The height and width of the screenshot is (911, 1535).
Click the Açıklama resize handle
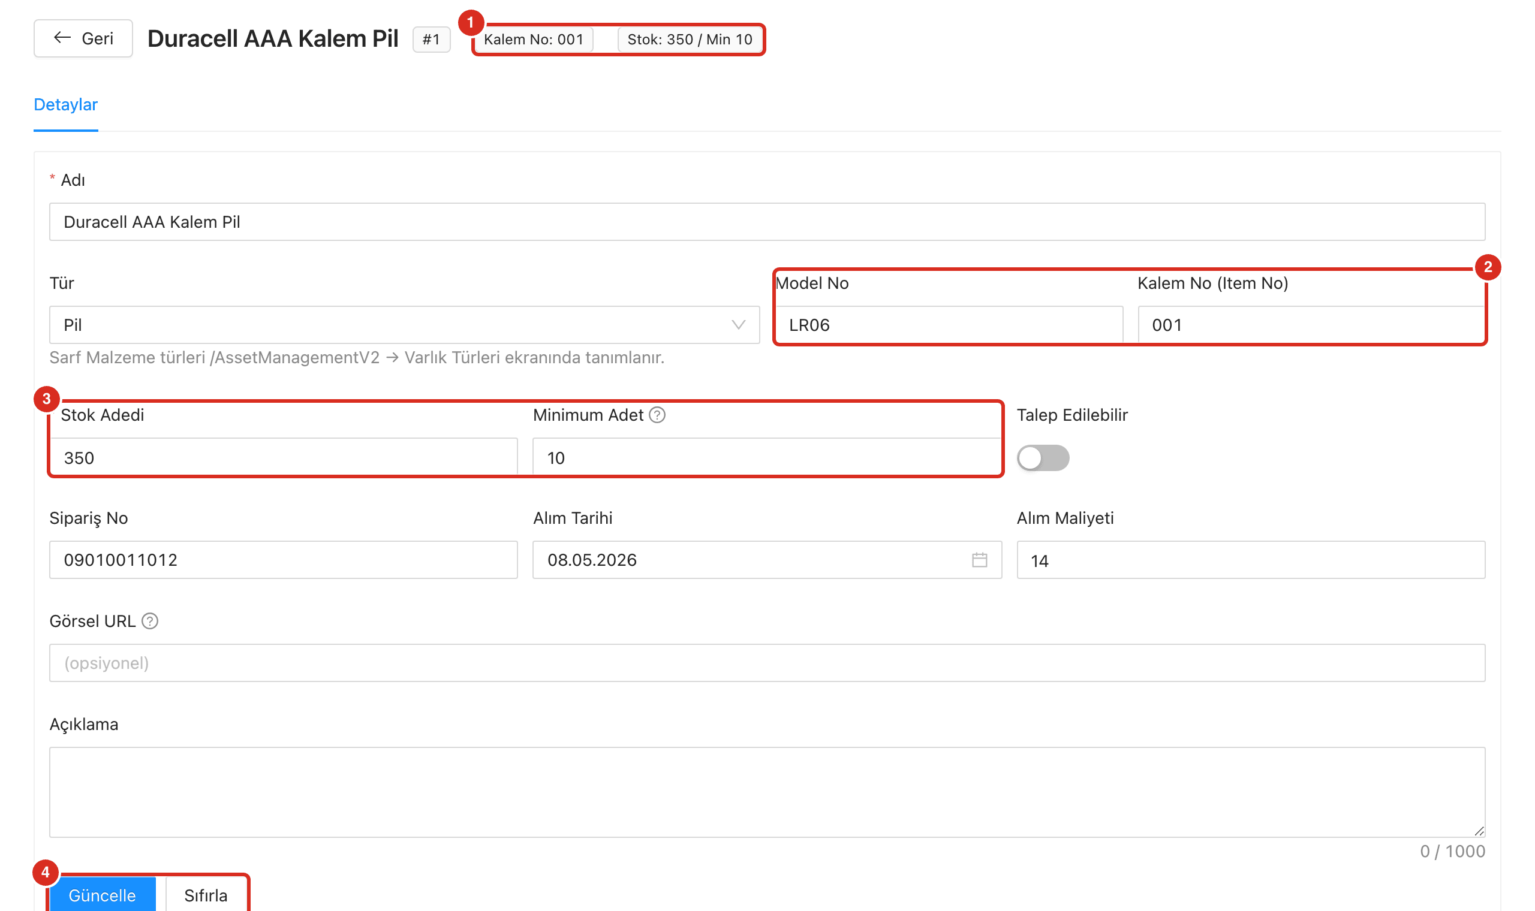[1479, 831]
